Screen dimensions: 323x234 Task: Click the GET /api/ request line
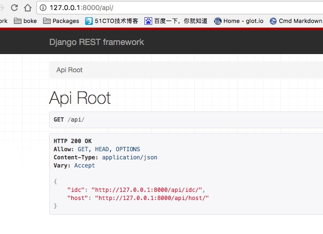click(x=69, y=120)
